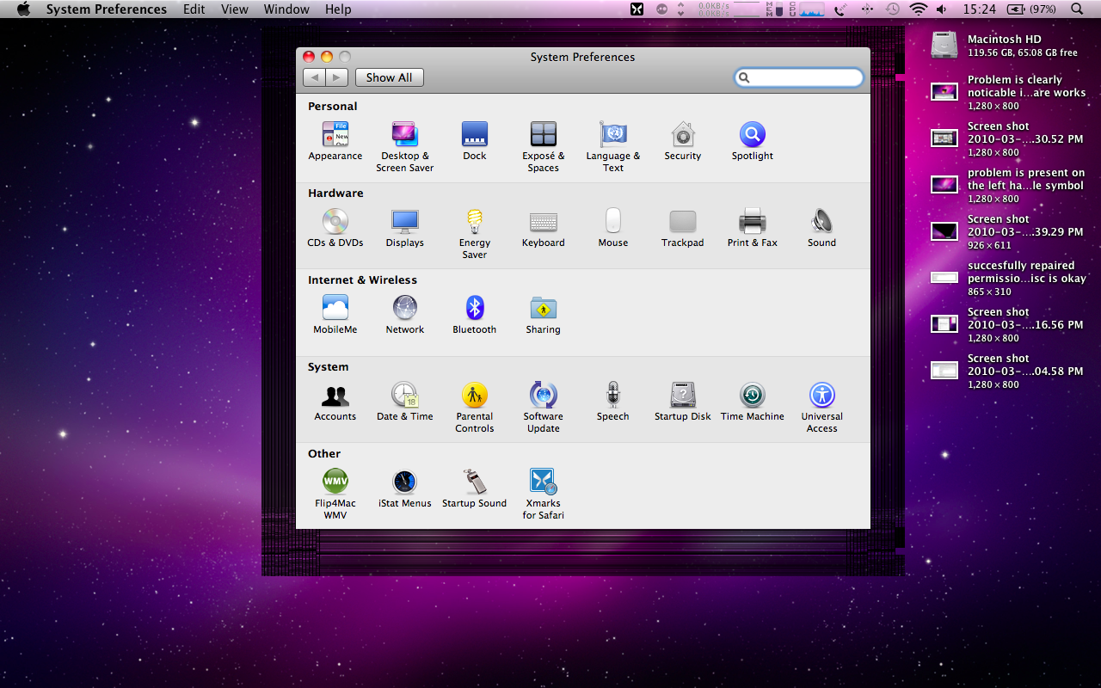
Task: Click the battery status indicator
Action: [1032, 9]
